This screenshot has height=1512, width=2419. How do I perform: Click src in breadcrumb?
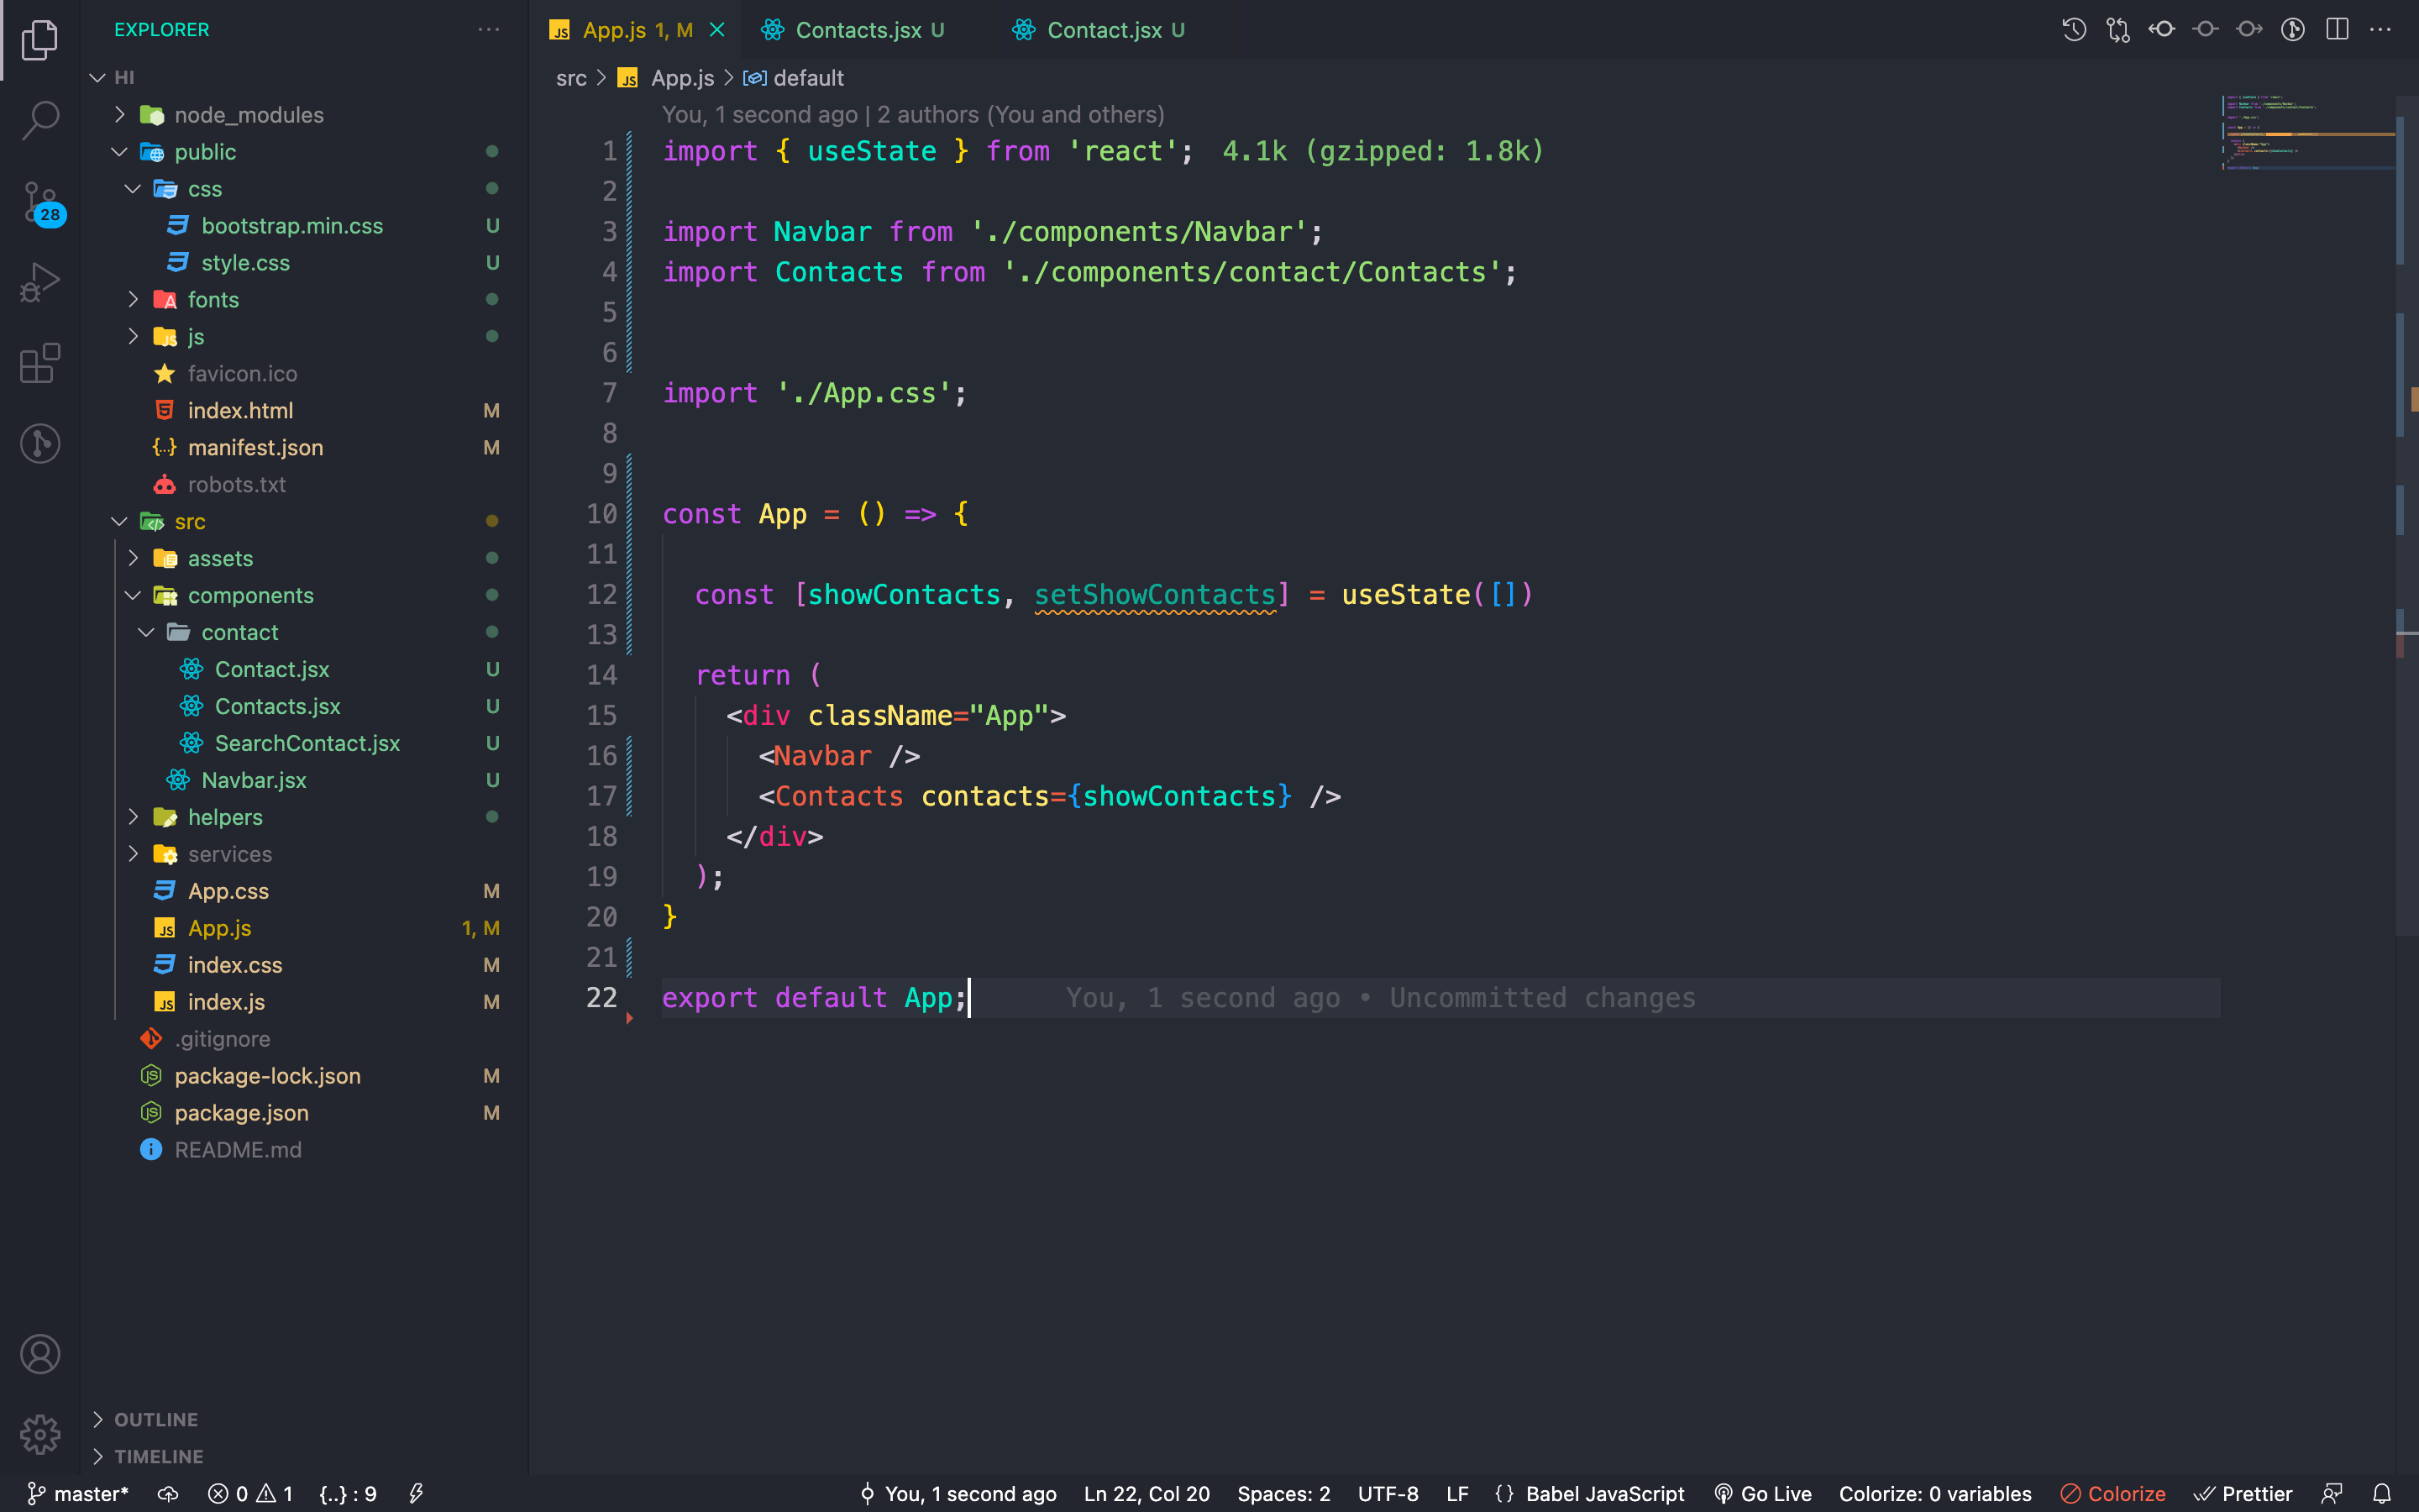coord(572,78)
